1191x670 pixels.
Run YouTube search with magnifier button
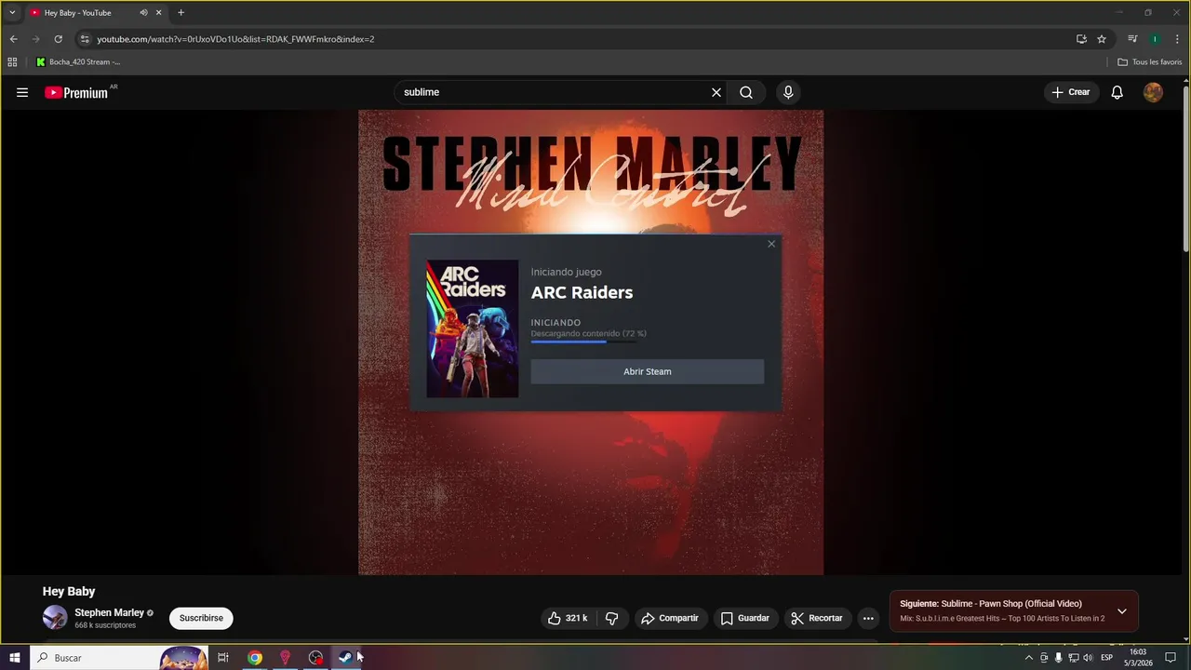746,92
